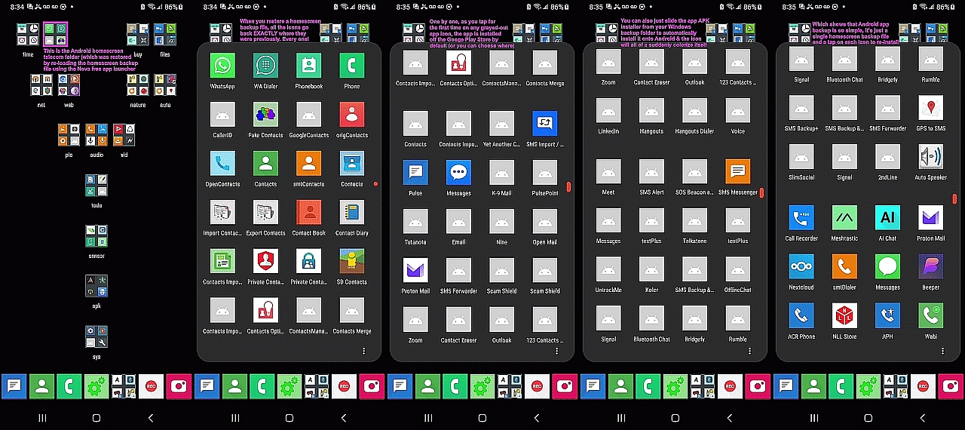Launch the OpenContacts app

(x=222, y=164)
